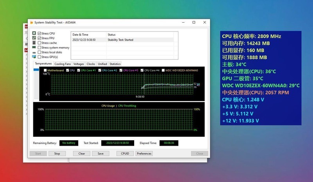Click the AIDA64 flame icon in title bar
Screen dimensions: 313x182
(32, 22)
